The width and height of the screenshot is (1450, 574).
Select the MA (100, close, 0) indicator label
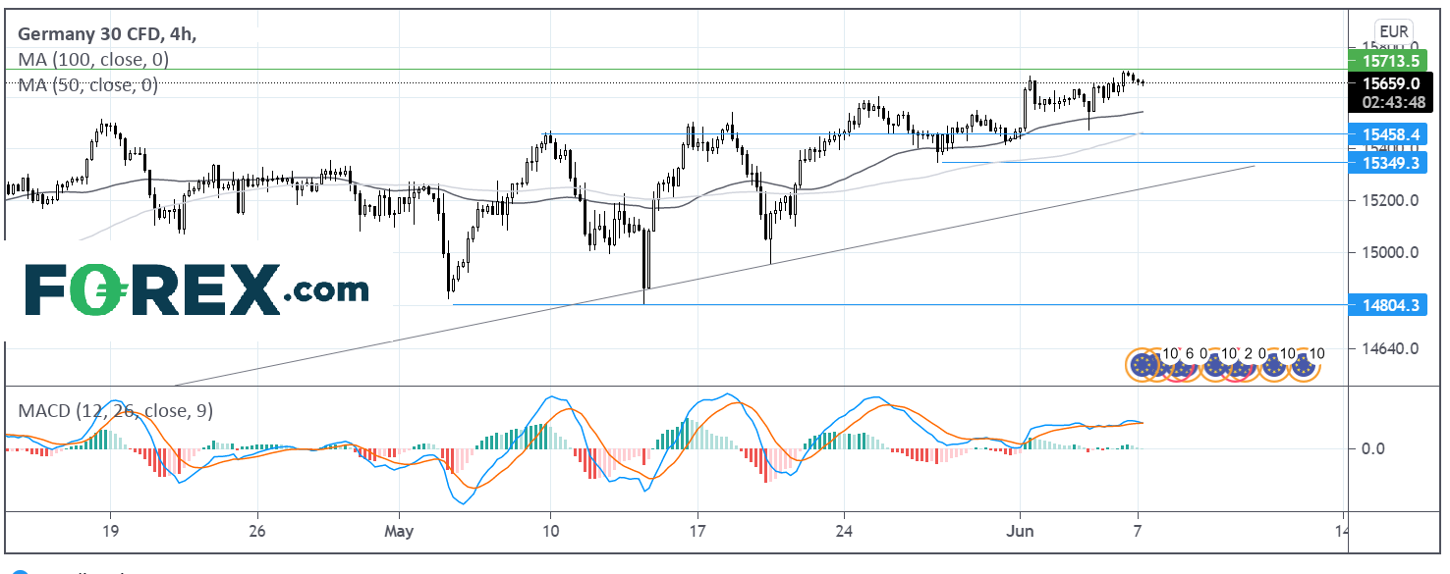93,60
